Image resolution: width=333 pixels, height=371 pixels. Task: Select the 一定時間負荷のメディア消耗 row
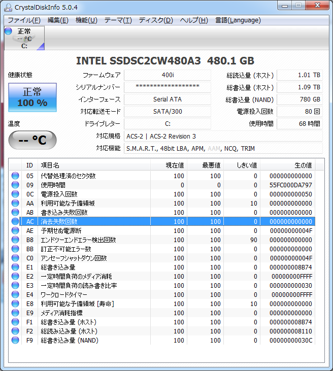[x=162, y=277]
